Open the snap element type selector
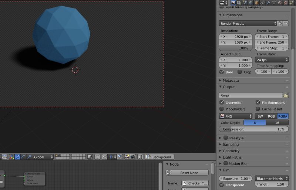This screenshot has width=296, height=190. click(x=112, y=157)
